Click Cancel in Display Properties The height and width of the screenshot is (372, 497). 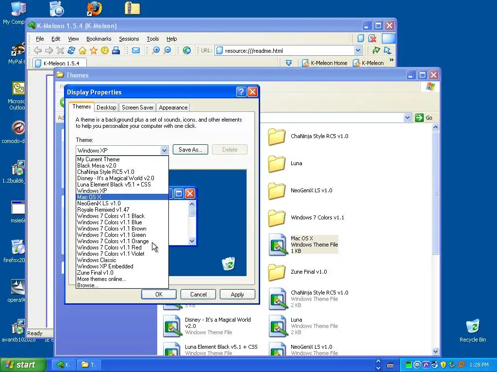point(198,294)
